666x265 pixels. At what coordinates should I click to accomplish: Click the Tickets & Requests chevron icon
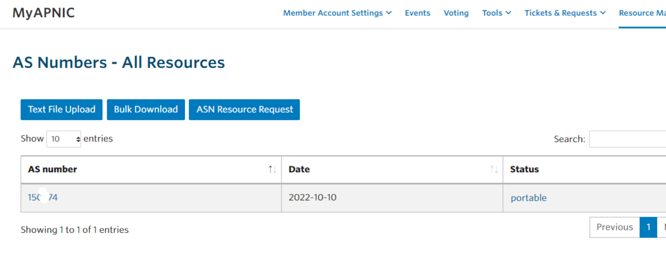coord(603,13)
